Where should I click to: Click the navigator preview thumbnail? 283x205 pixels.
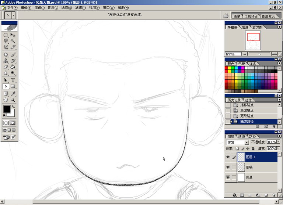click(x=253, y=40)
